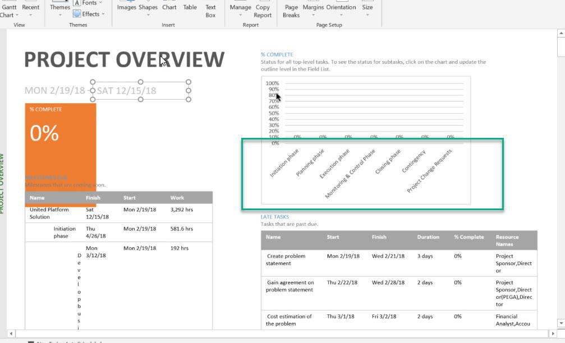The width and height of the screenshot is (565, 343).
Task: Click the Contingency chart axis label
Action: pos(414,161)
